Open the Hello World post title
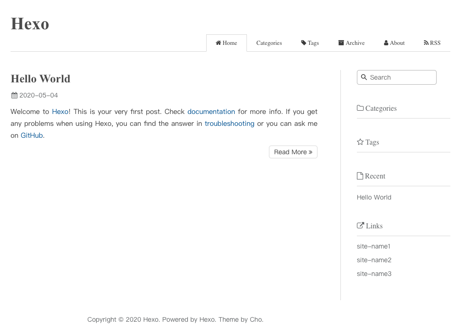 pos(40,79)
